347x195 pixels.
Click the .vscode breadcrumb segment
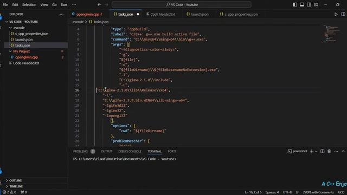pyautogui.click(x=78, y=22)
